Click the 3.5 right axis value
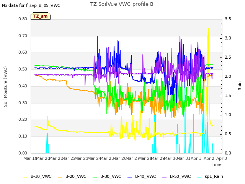 [x=228, y=19]
